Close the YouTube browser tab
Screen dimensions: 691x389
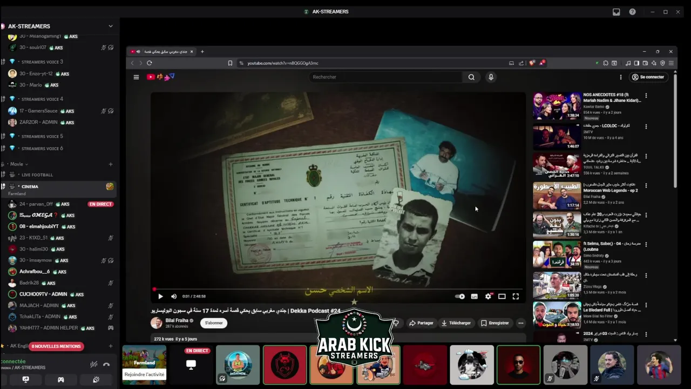click(x=191, y=52)
